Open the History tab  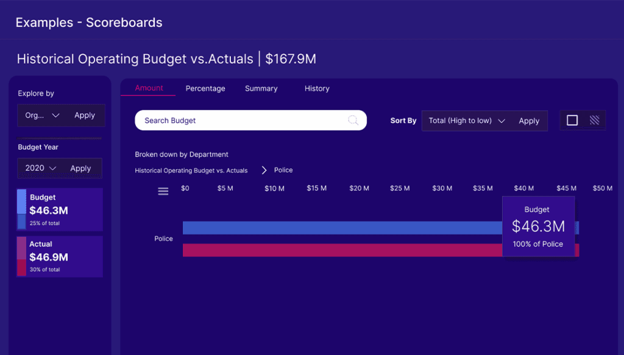[317, 88]
